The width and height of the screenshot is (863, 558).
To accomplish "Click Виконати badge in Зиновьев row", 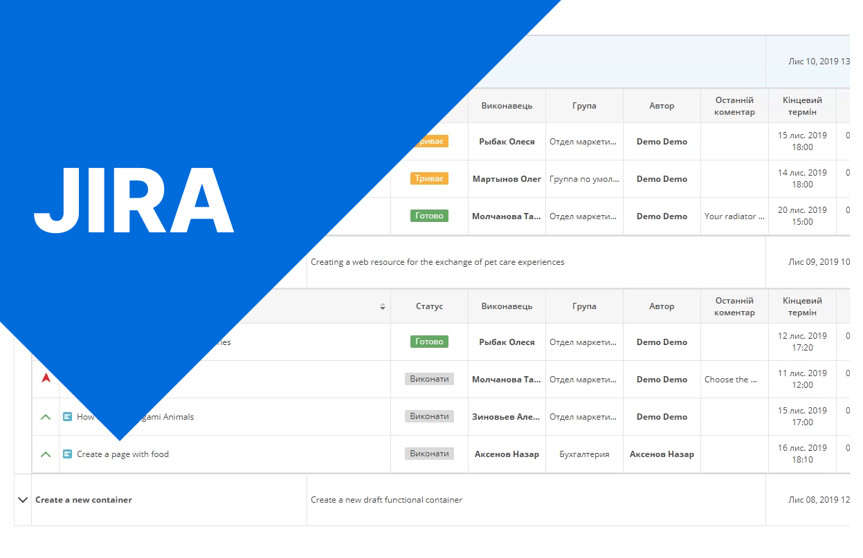I will (430, 416).
